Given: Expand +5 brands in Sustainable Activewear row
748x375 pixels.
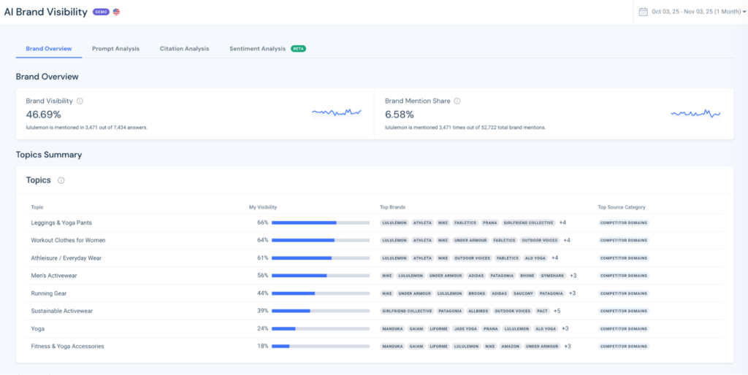Looking at the screenshot, I should pos(557,311).
